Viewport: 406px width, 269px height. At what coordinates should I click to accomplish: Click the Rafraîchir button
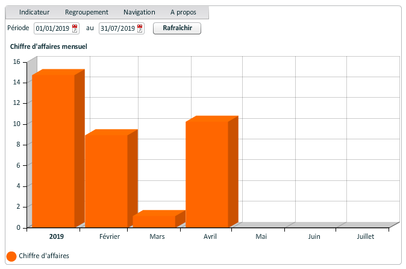177,28
